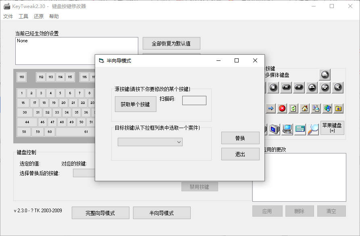This screenshot has width=360, height=236.
Task: Open the 文件 menu
Action: pos(8,16)
